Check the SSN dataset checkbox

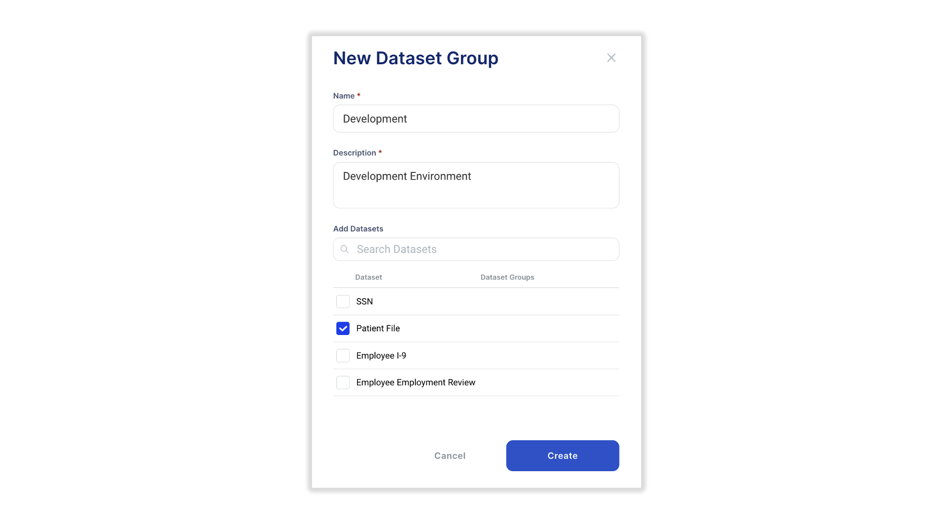343,301
